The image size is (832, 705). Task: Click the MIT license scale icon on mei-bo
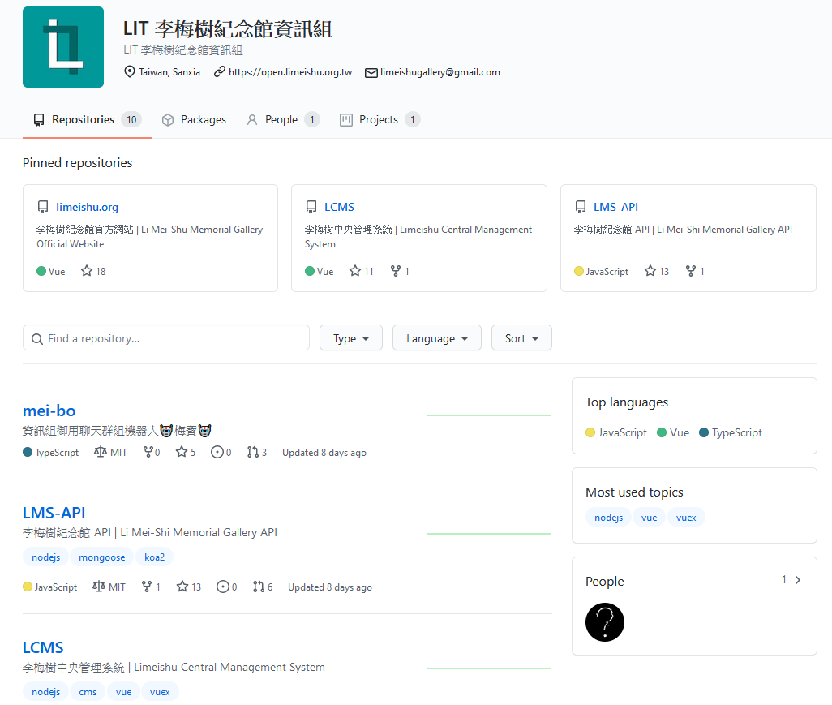[x=101, y=452]
